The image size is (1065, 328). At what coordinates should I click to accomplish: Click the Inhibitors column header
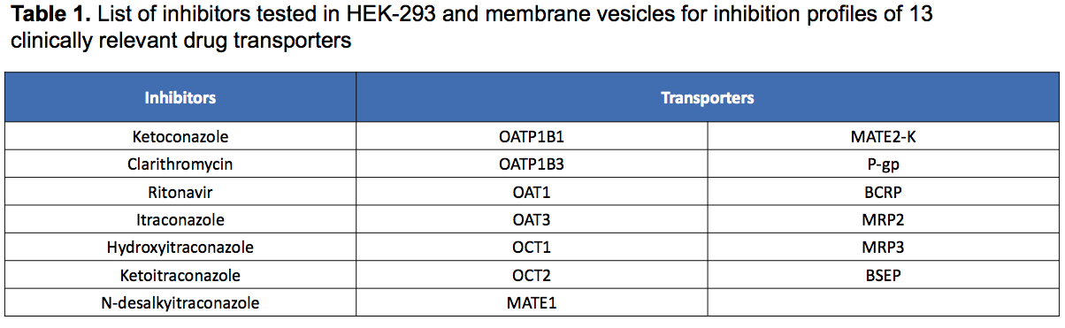[180, 97]
